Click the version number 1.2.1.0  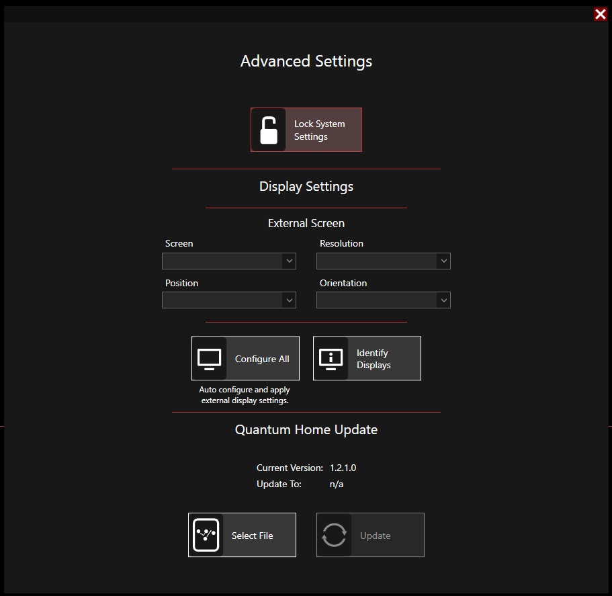click(343, 468)
